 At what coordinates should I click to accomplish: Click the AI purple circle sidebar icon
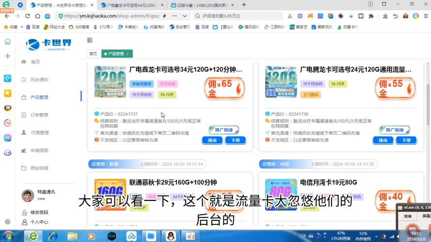click(x=8, y=123)
